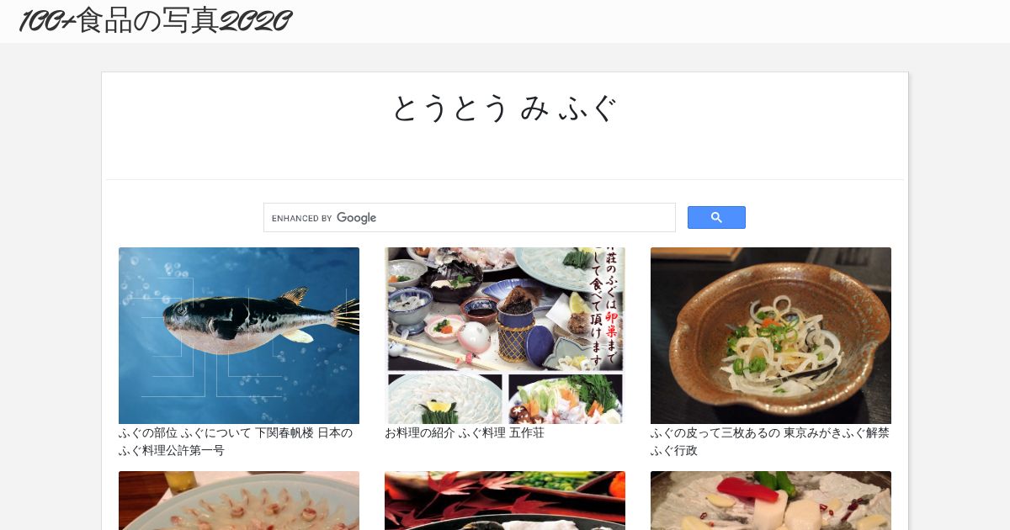
Task: Click caption ふぐの皮って三枚あるの 東京みがきふぐ解禁
Action: [x=770, y=433]
